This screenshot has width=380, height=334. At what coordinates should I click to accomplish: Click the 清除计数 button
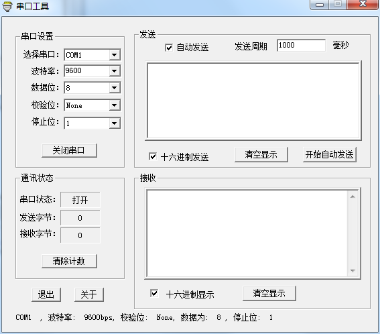coord(69,261)
